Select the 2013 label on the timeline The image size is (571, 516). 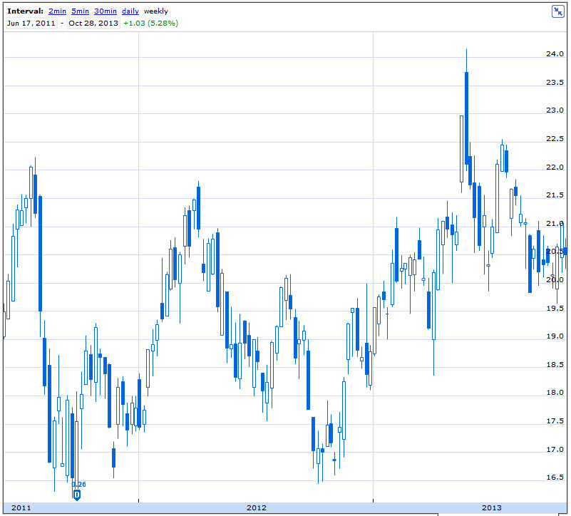(x=492, y=507)
